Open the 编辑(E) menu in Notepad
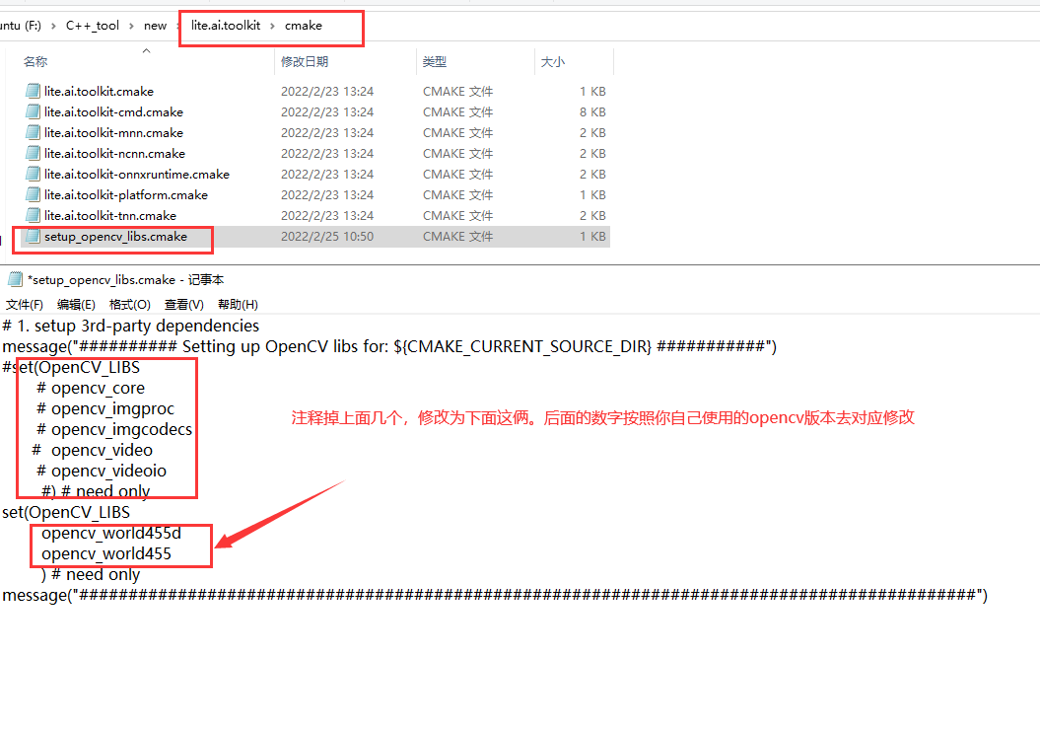This screenshot has height=729, width=1040. coord(76,304)
